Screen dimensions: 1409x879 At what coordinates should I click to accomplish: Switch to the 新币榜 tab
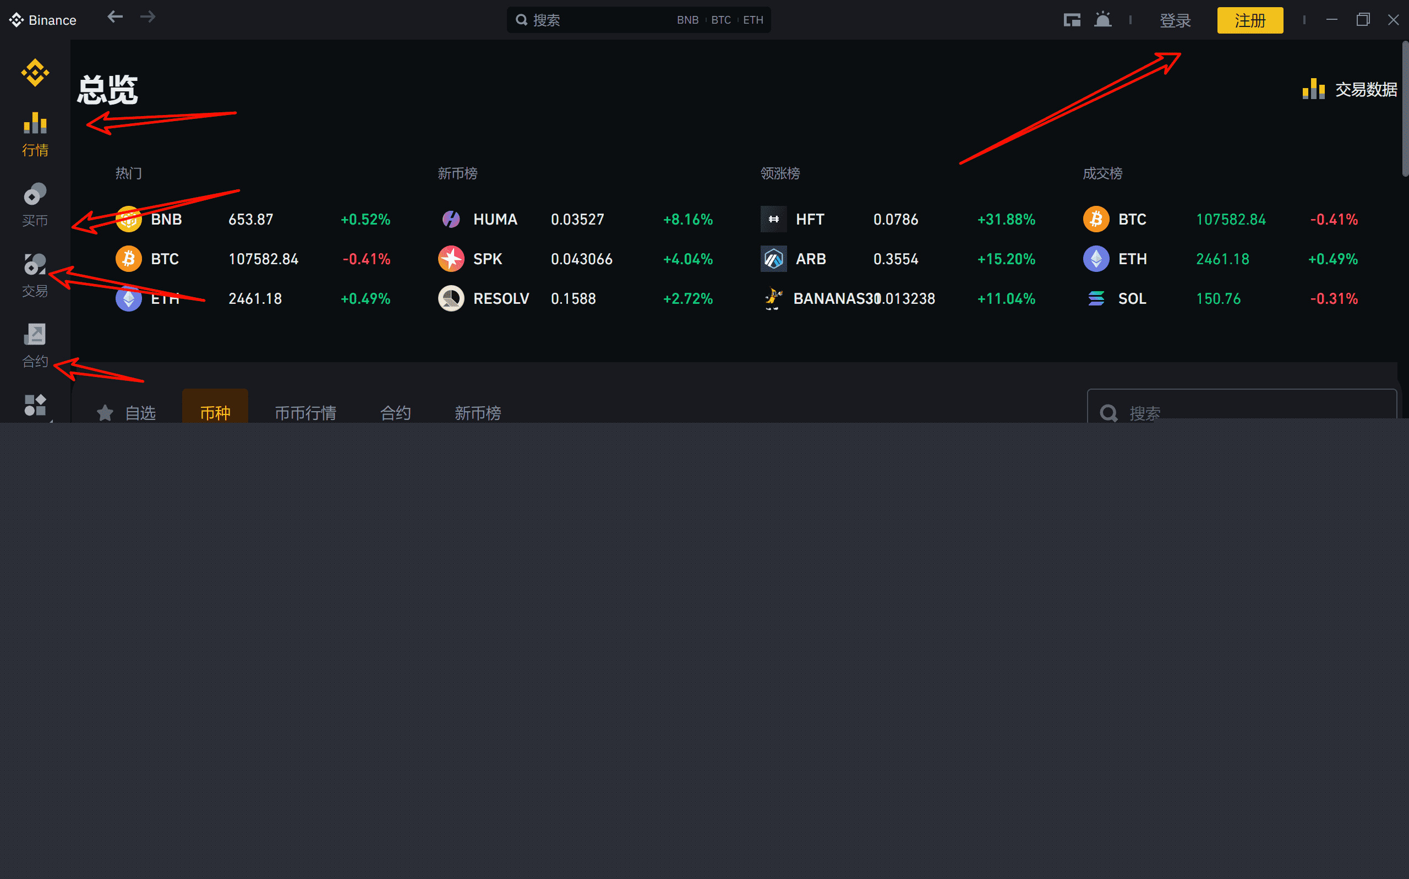tap(477, 412)
